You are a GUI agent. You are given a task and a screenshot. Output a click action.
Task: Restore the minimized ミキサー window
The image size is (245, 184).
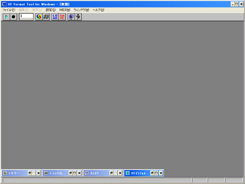point(29,173)
